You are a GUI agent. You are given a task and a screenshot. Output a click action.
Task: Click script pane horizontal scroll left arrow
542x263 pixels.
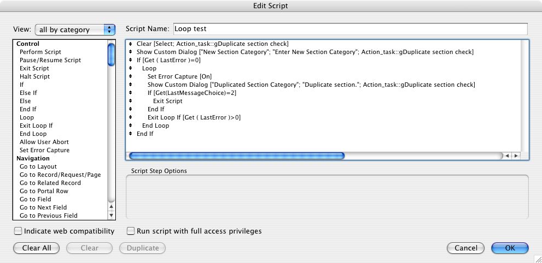[507, 156]
